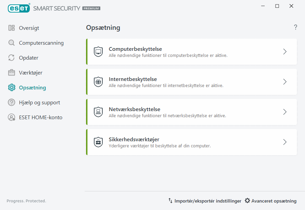This screenshot has width=305, height=210.
Task: Click the Opdater refresh icon
Action: [x=11, y=58]
